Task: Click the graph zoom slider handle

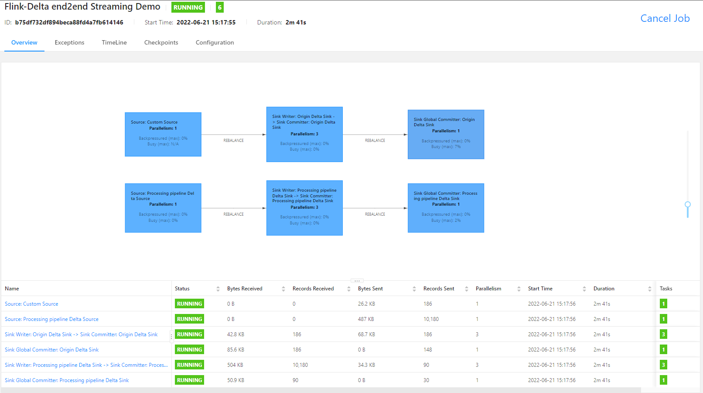Action: click(x=688, y=204)
